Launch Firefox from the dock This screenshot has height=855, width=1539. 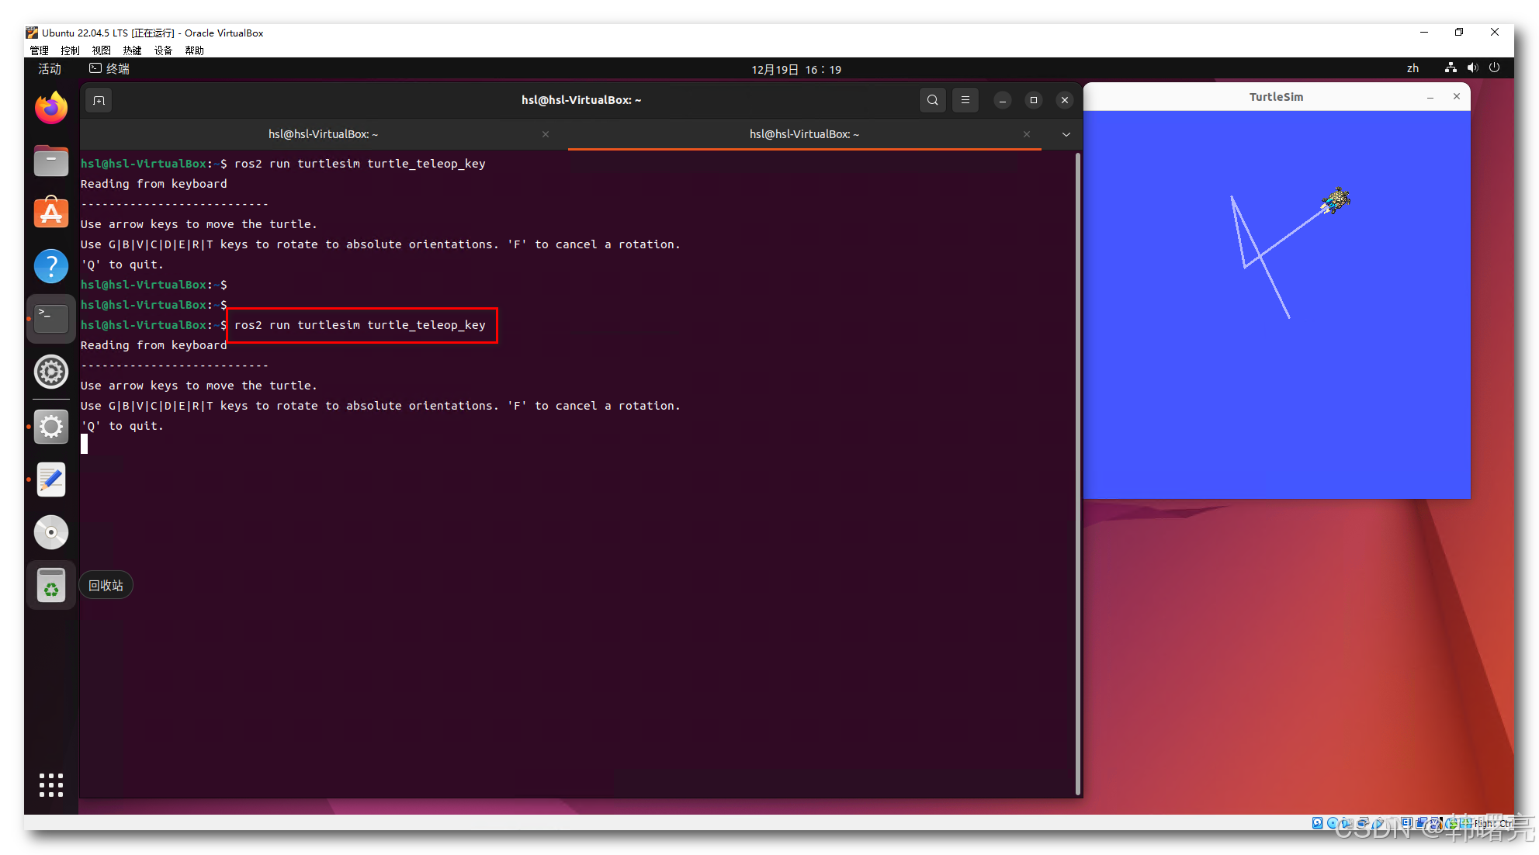click(51, 108)
